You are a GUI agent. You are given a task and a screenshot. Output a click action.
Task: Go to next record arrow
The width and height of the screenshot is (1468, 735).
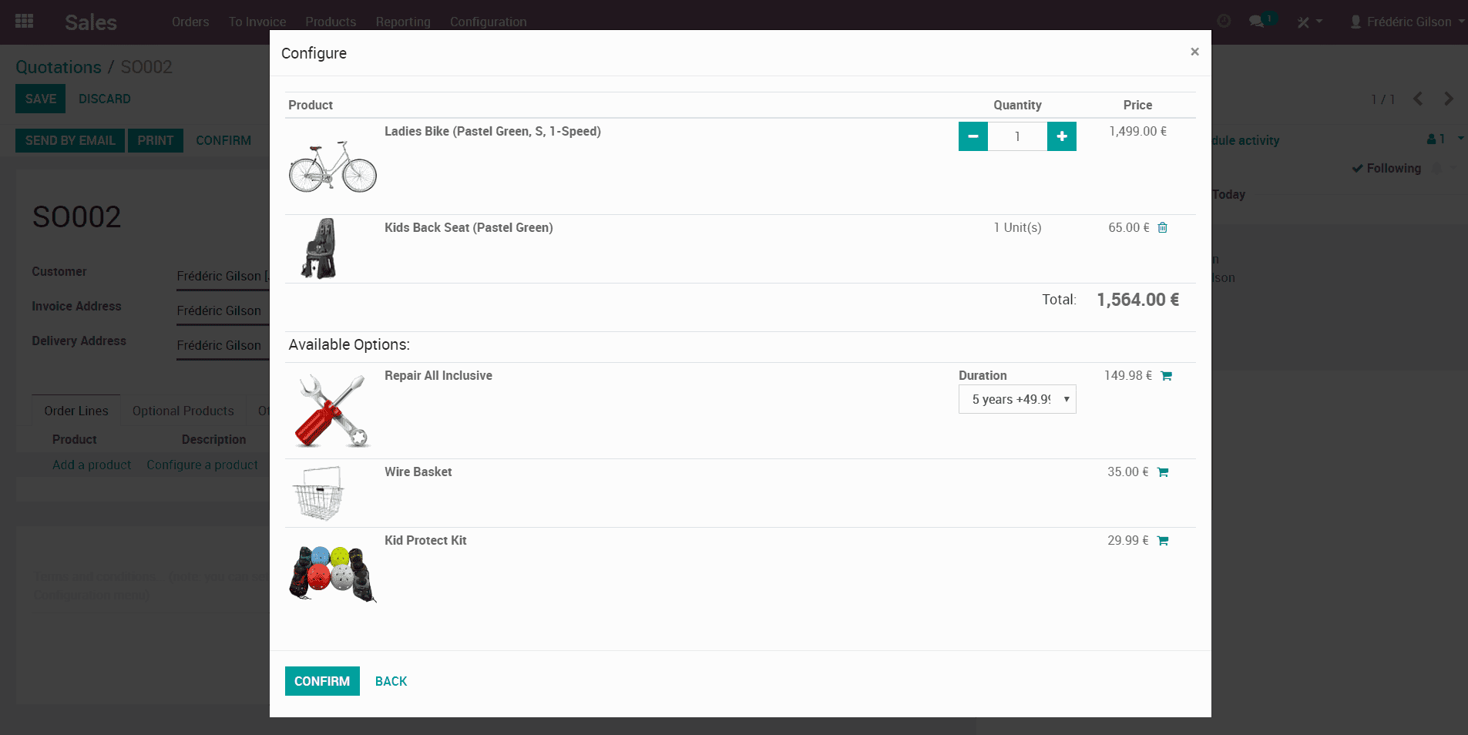pyautogui.click(x=1449, y=99)
